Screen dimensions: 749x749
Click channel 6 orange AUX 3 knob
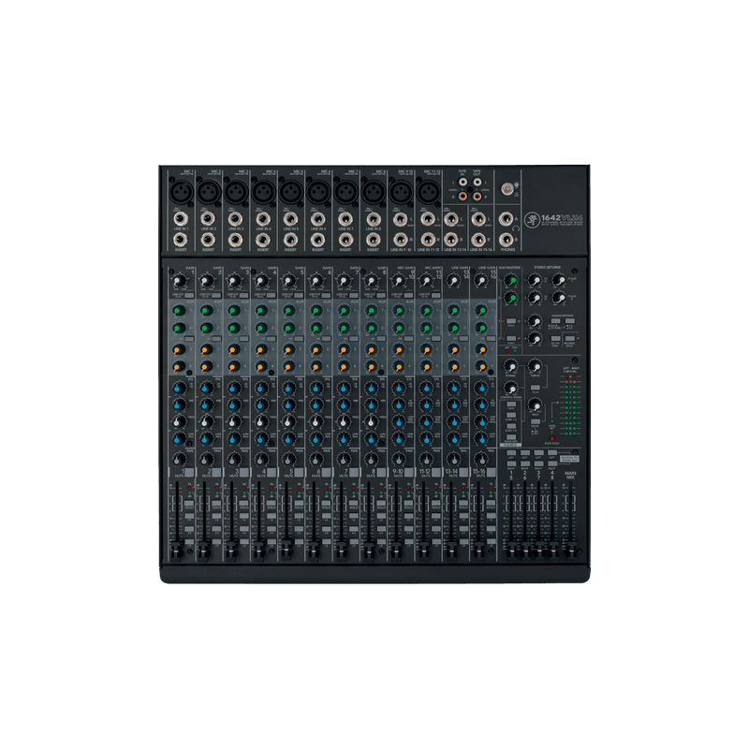click(316, 350)
